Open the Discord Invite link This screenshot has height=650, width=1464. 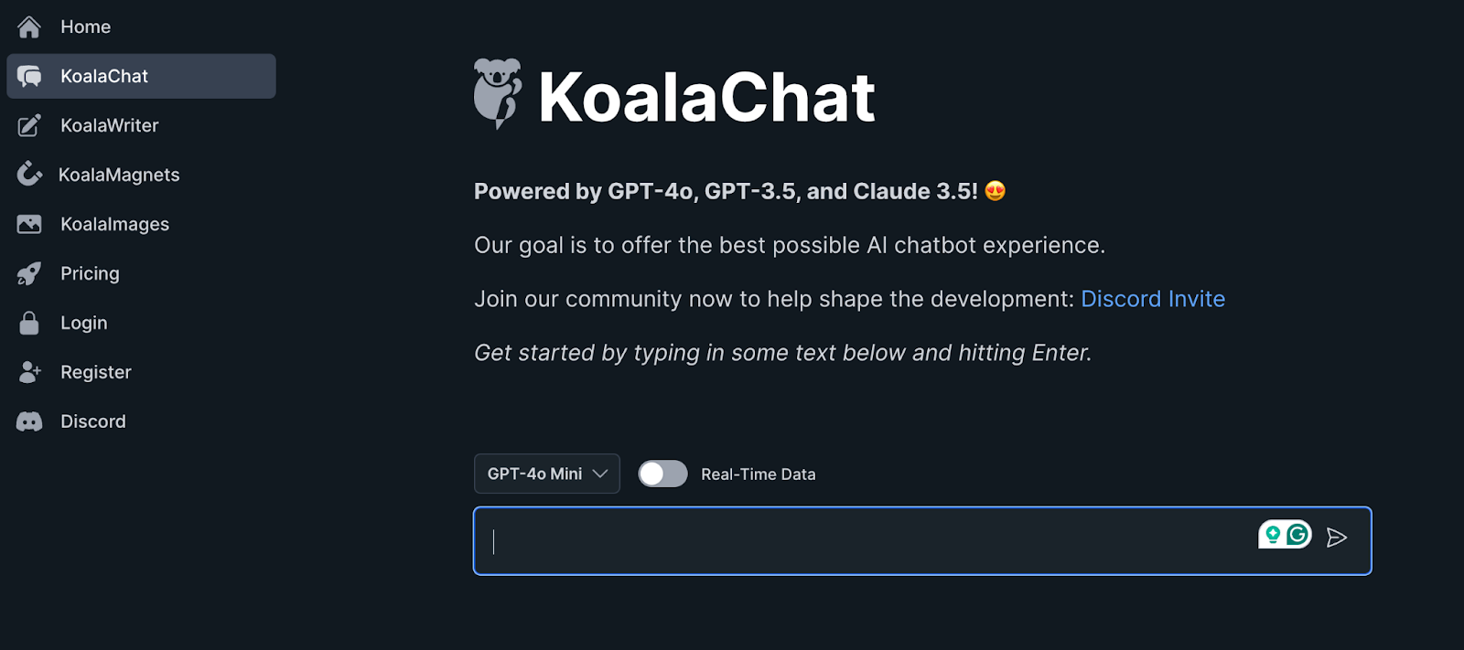point(1152,299)
